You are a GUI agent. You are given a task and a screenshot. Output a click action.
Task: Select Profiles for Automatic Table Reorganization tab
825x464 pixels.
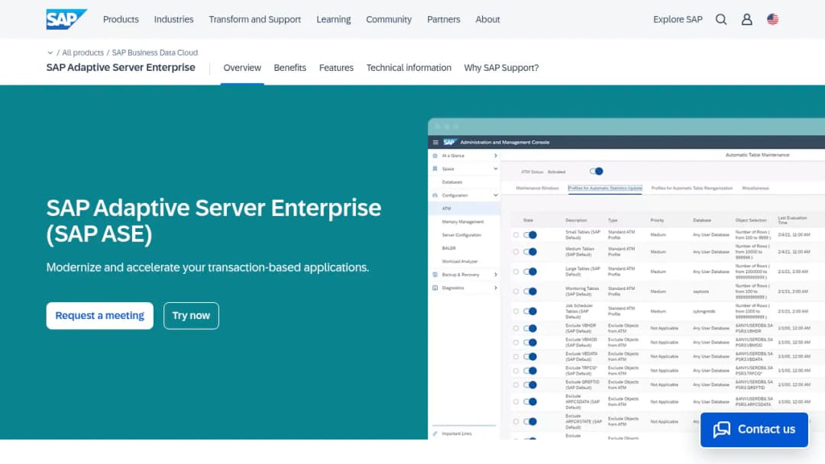pyautogui.click(x=692, y=188)
